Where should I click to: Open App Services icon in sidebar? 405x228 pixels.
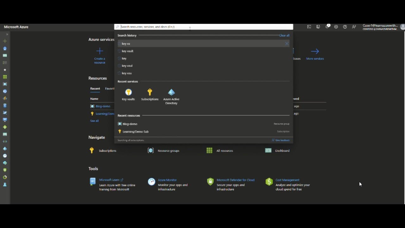[x=5, y=91]
